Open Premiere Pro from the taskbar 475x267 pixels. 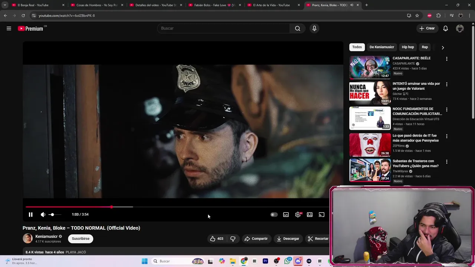(x=265, y=261)
